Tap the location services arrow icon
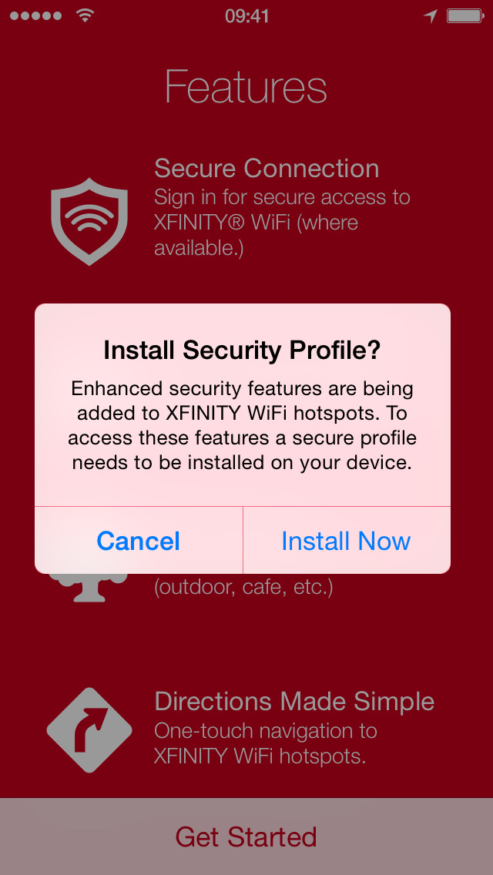This screenshot has height=875, width=493. tap(430, 15)
